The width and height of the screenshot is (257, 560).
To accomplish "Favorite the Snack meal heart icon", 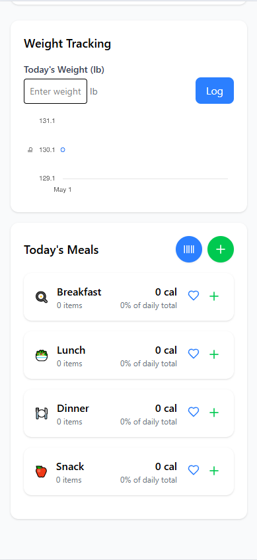I will (x=194, y=470).
